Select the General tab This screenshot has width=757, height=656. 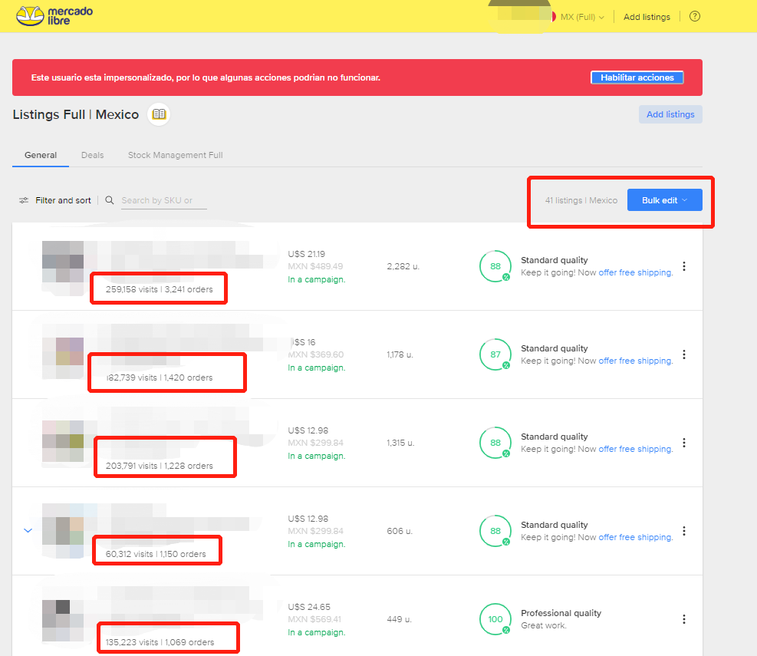[x=41, y=155]
